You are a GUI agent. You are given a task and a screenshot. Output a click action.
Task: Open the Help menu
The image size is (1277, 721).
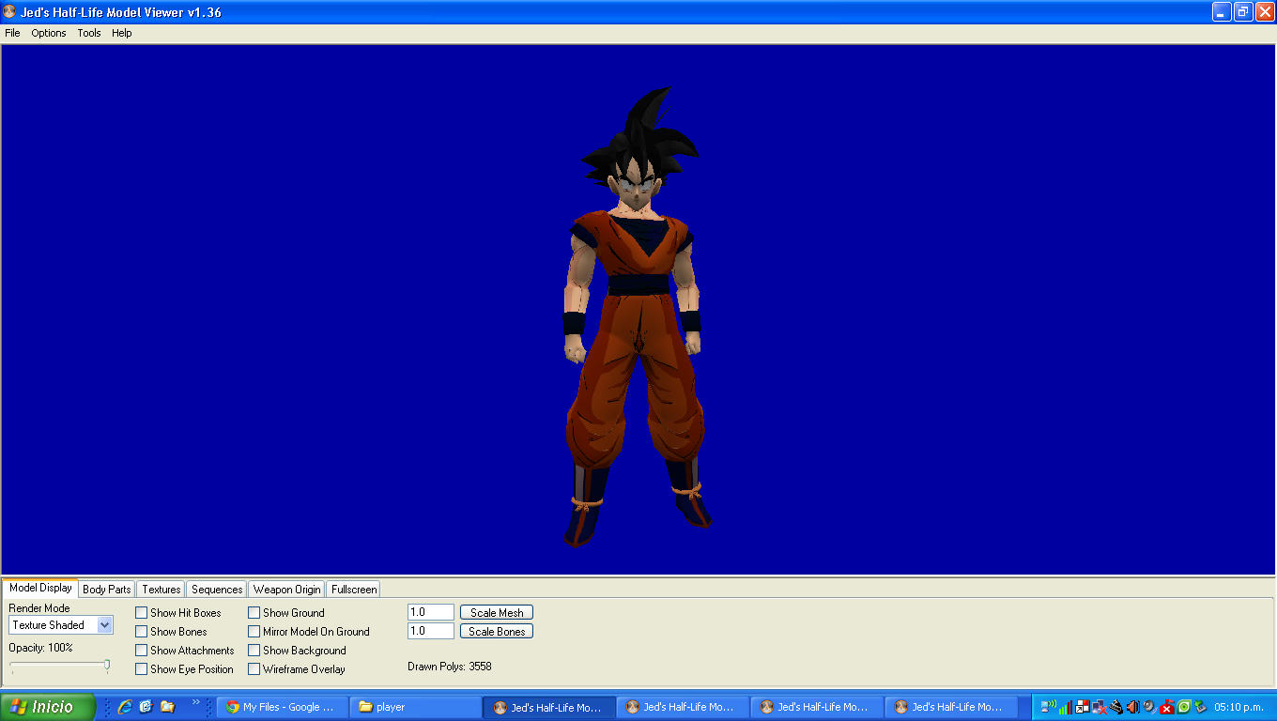coord(122,33)
